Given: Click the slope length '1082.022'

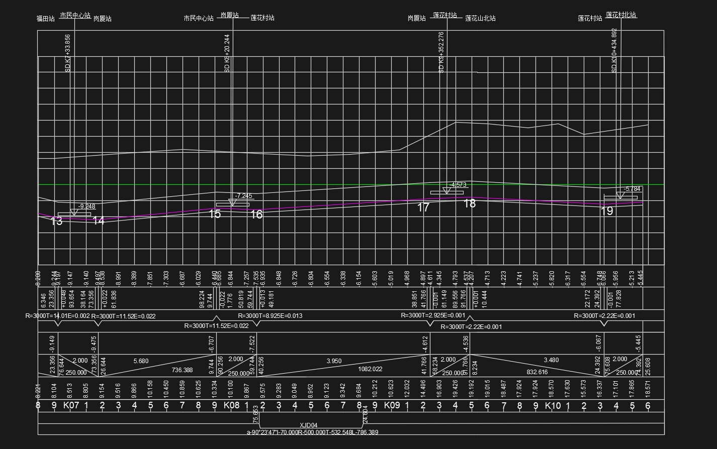Looking at the screenshot, I should [370, 369].
